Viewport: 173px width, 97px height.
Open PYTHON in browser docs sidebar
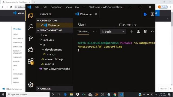pos(16,61)
